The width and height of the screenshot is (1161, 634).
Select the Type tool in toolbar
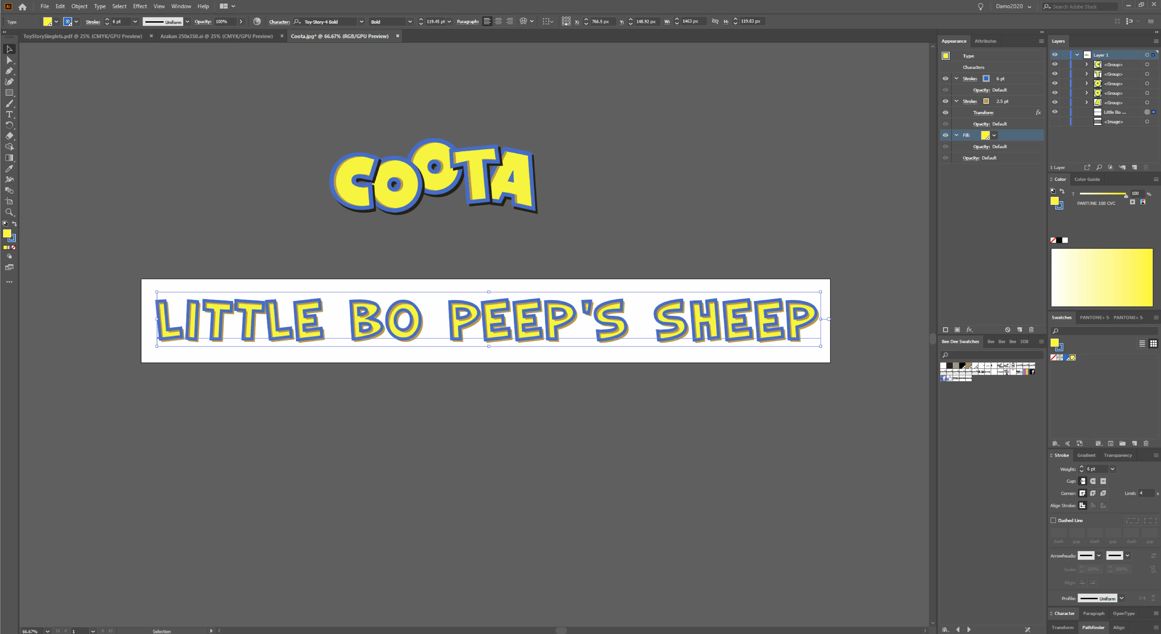click(x=9, y=114)
